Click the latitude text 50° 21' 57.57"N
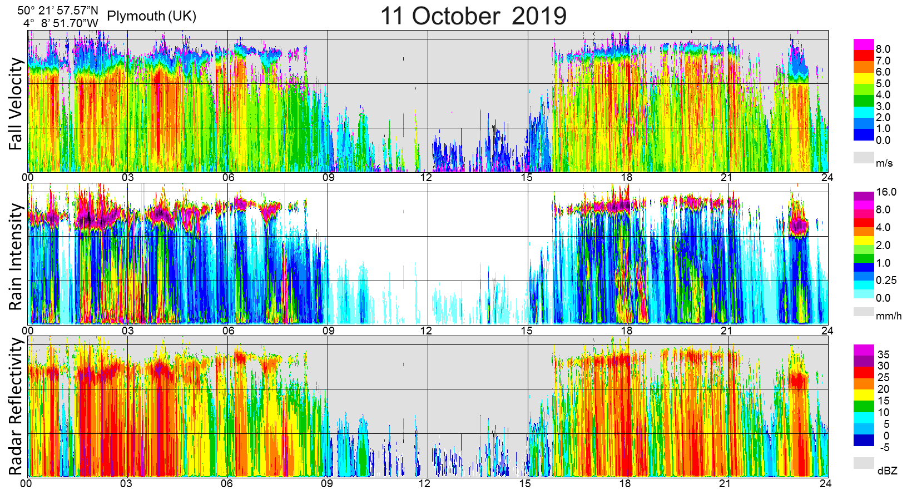912x500 pixels. point(58,10)
